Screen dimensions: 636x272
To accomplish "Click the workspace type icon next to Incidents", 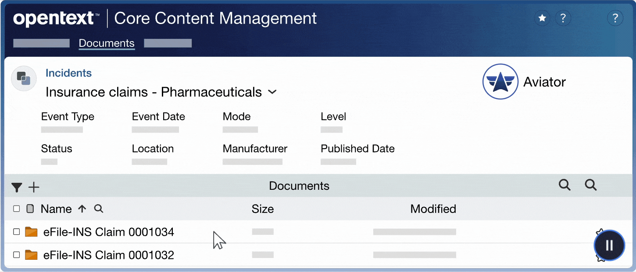I will click(23, 78).
